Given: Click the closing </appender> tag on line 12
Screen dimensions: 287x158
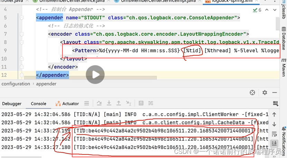Looking at the screenshot, I should (x=52, y=75).
